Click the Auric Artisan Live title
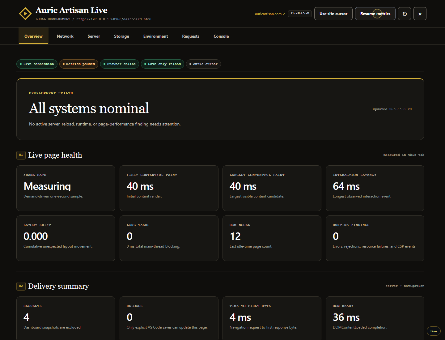This screenshot has height=340, width=445. click(71, 10)
